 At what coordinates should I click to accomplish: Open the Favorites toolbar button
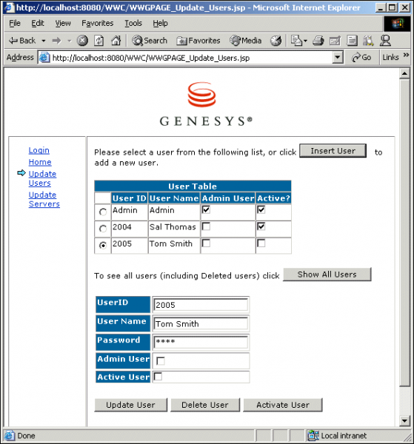pyautogui.click(x=198, y=41)
